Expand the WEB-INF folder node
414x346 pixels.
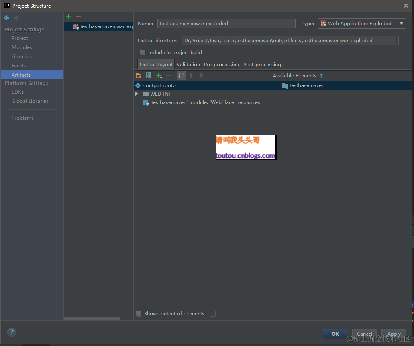(x=137, y=94)
